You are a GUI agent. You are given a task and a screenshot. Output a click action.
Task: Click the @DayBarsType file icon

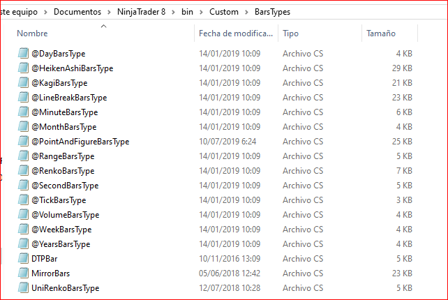click(x=23, y=53)
